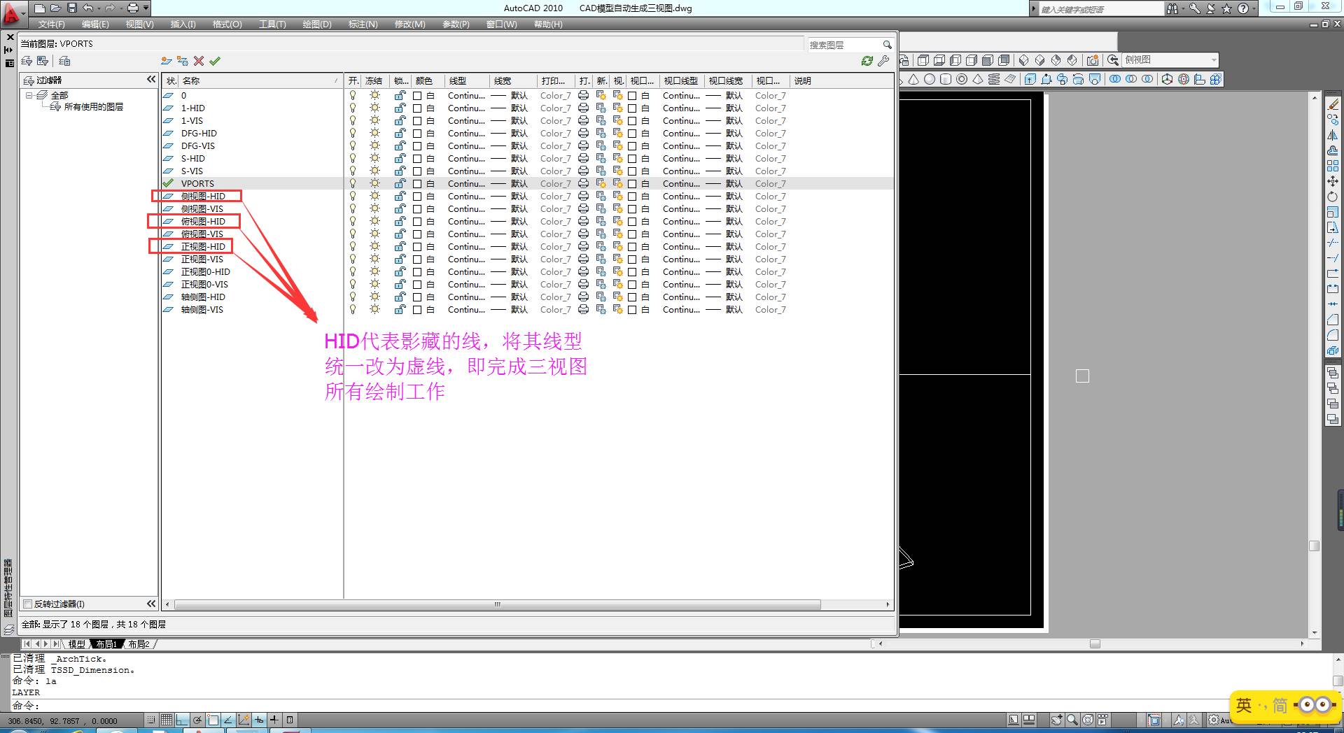Click the layer list horizontal scrollbar
The width and height of the screenshot is (1344, 733).
[x=497, y=604]
